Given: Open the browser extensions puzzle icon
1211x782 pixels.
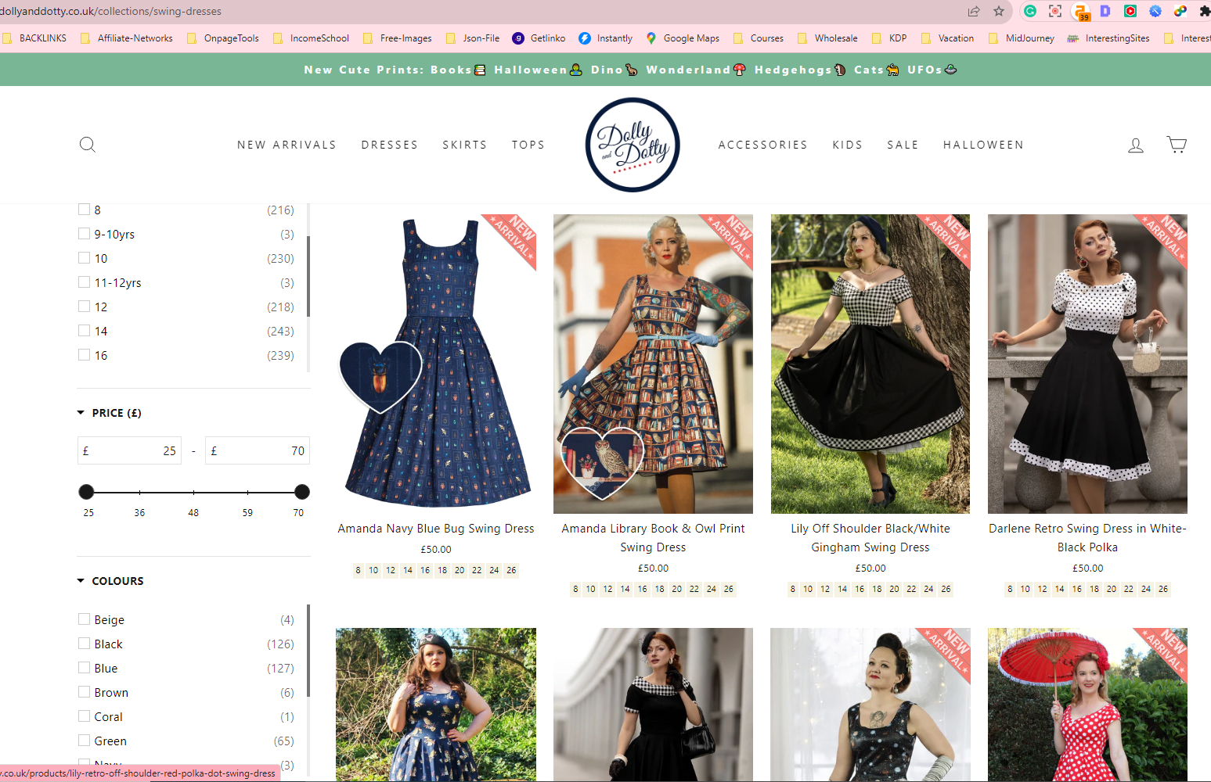Looking at the screenshot, I should coord(1205,11).
